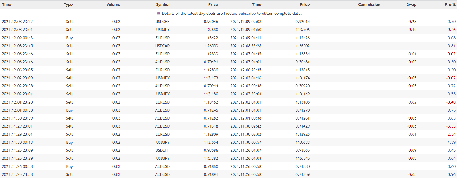Click open time 2021.12.02 23:01
Screen dimensions: 457x178
click(x=17, y=94)
